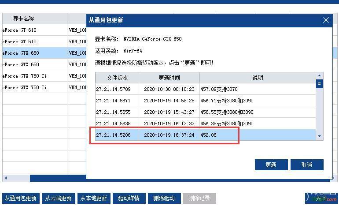339x206 pixels.
Task: Click update time 2020-10-19 15:43:27
Action: [169, 112]
